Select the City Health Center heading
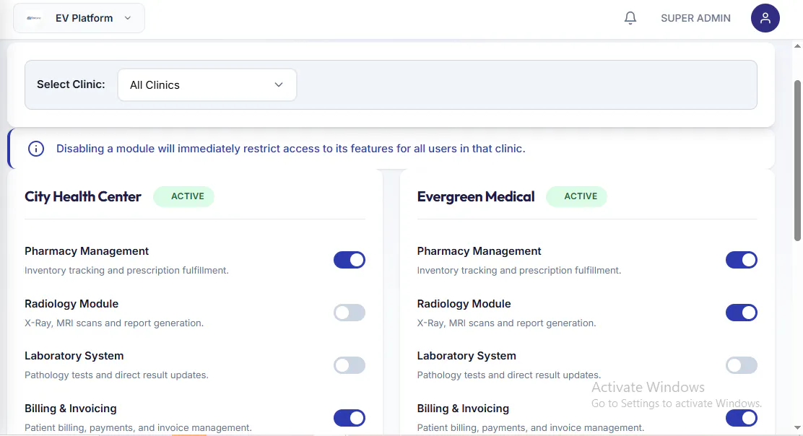Image resolution: width=803 pixels, height=436 pixels. (x=83, y=196)
